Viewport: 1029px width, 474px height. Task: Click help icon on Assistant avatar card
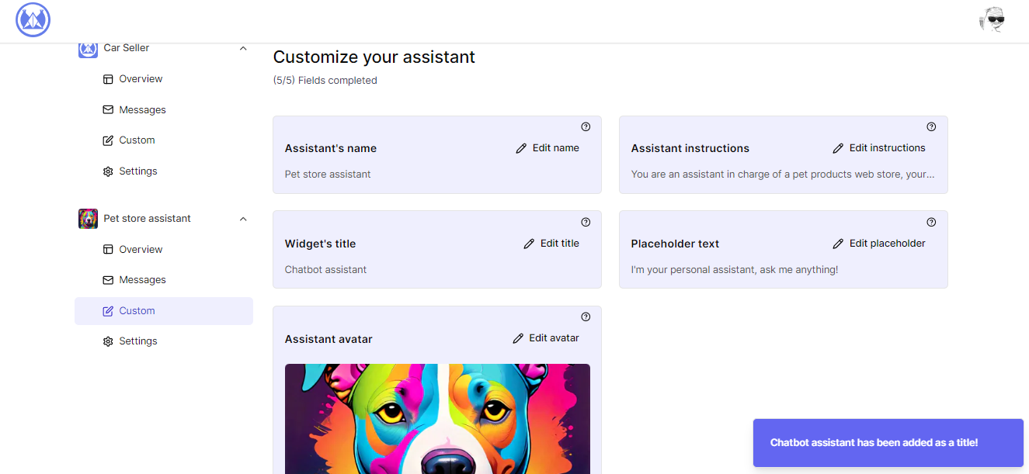click(x=586, y=317)
